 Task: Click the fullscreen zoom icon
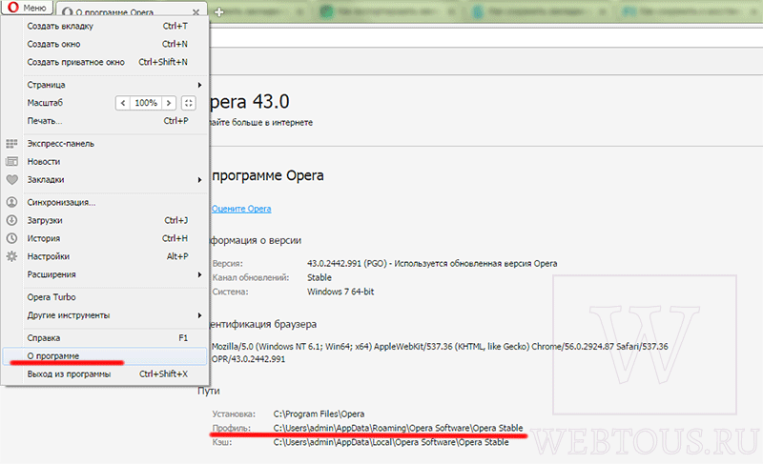click(x=188, y=103)
